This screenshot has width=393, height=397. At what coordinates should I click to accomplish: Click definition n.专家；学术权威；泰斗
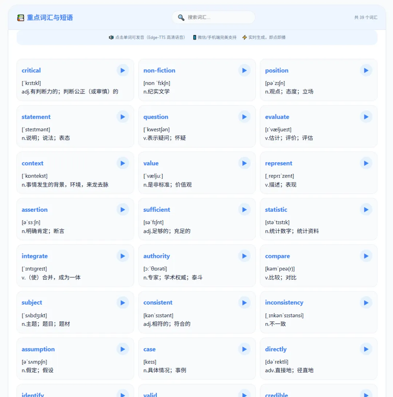(x=173, y=277)
